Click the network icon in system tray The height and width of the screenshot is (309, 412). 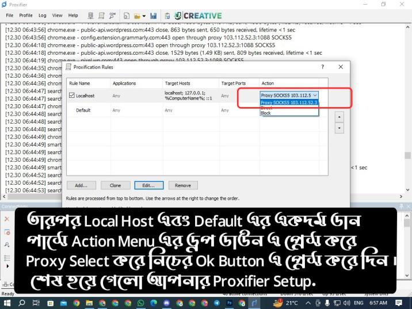337,303
